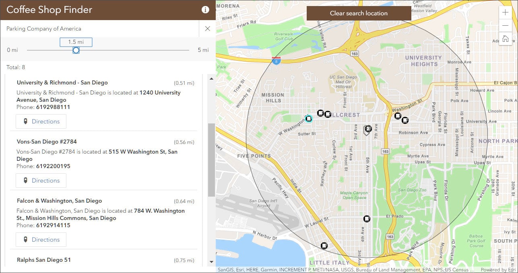Screen dimensions: 518x273
Task: Get Directions to Vons-San Diego #2784
Action: tap(41, 181)
